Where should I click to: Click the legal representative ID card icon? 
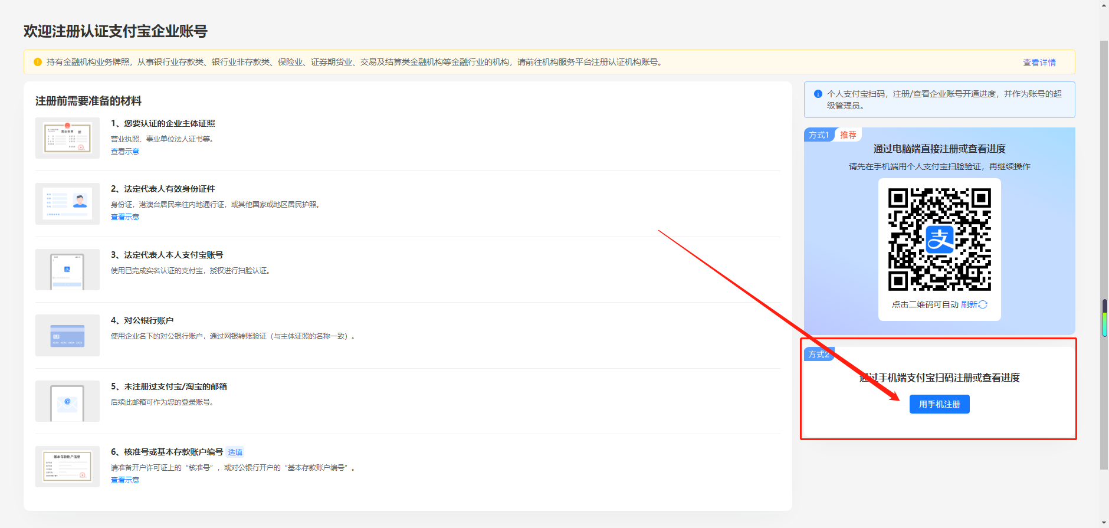point(67,204)
